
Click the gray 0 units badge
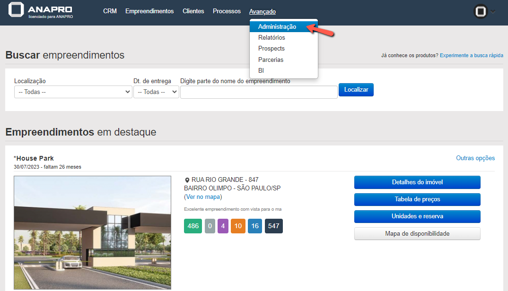tap(210, 226)
